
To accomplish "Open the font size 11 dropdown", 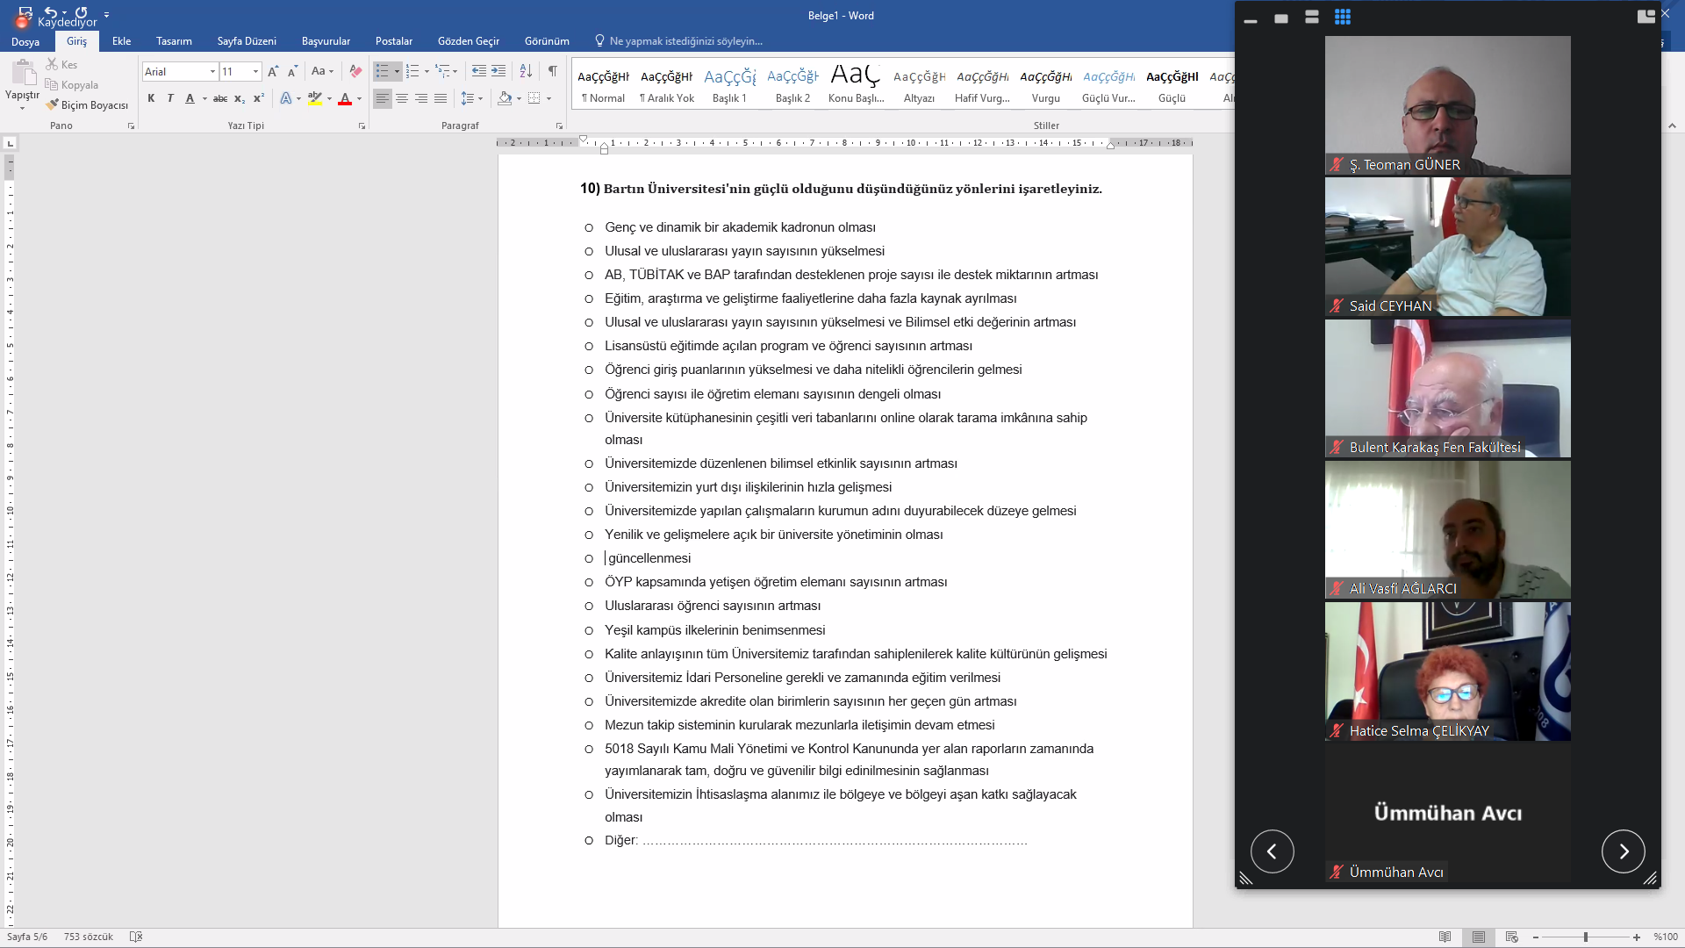I will point(255,71).
